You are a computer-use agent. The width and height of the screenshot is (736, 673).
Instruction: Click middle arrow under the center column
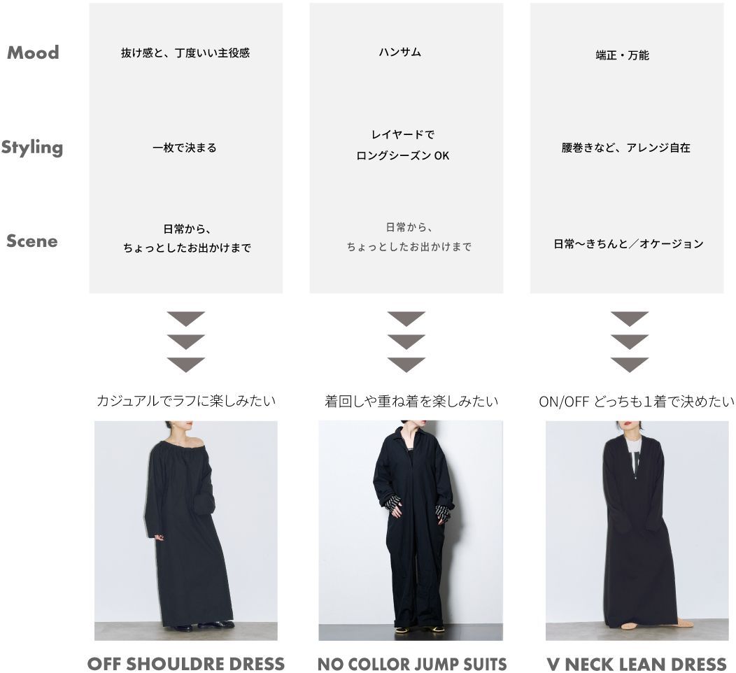[406, 341]
